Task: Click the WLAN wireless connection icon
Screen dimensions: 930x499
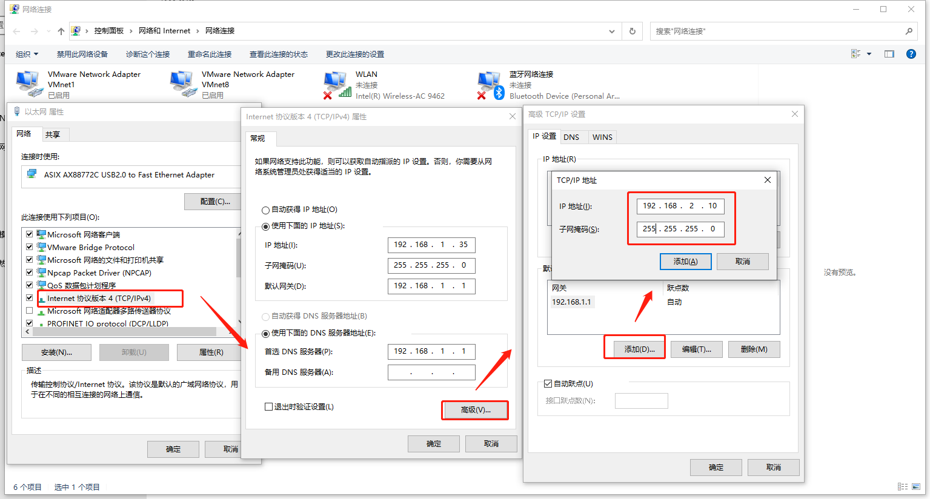Action: click(336, 84)
